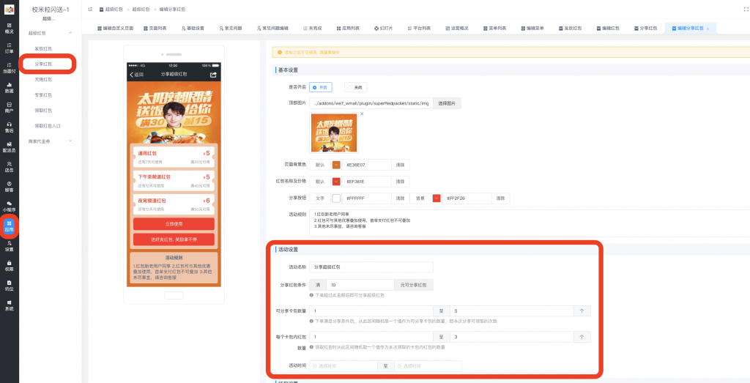This screenshot has width=750, height=383.
Task: Open the 发放红包 submenu item
Action: pyautogui.click(x=43, y=48)
